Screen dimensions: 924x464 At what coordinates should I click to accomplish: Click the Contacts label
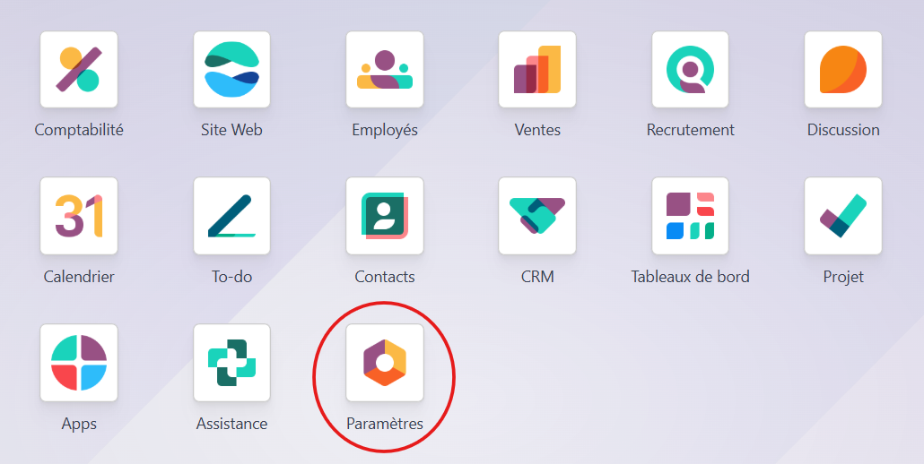click(x=385, y=277)
